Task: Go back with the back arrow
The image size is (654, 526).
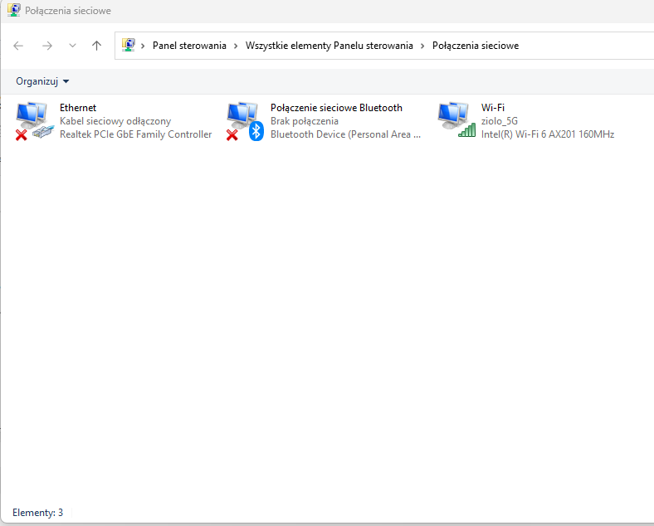Action: (x=18, y=46)
